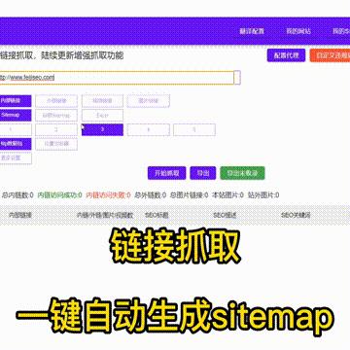This screenshot has width=350, height=350.
Task: Set crawl depth to 2
Action: 56,129
